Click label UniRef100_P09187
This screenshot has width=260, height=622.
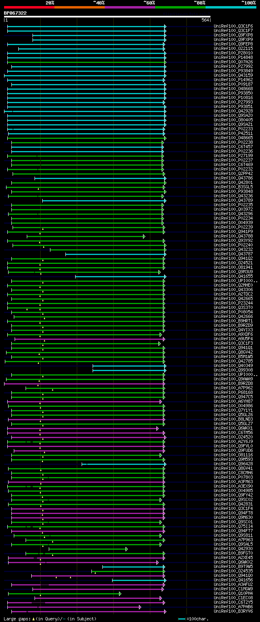tap(233, 84)
